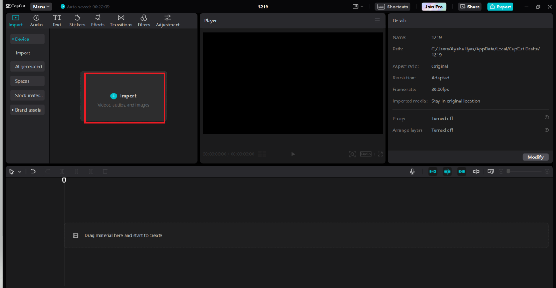Switch to the Stickers tab

(77, 21)
